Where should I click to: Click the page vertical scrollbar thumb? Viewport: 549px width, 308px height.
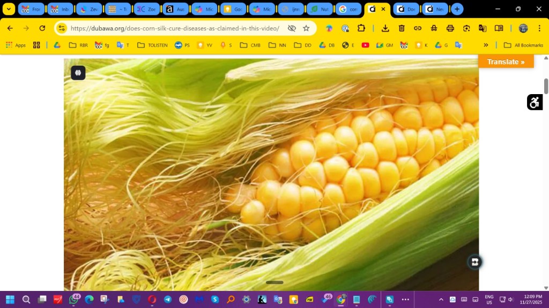[x=546, y=86]
